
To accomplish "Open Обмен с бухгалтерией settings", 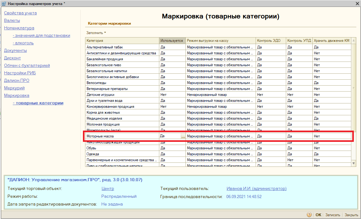I will coord(27,66).
